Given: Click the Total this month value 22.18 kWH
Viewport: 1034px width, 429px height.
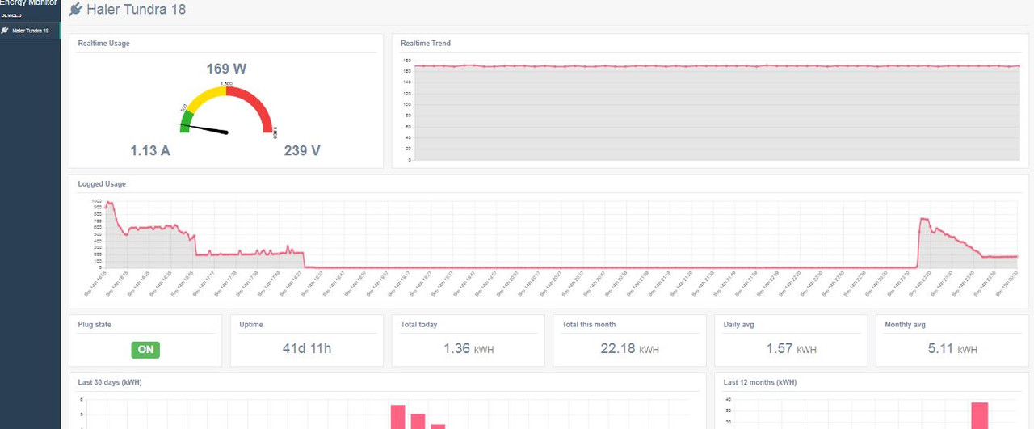Looking at the screenshot, I should [630, 349].
